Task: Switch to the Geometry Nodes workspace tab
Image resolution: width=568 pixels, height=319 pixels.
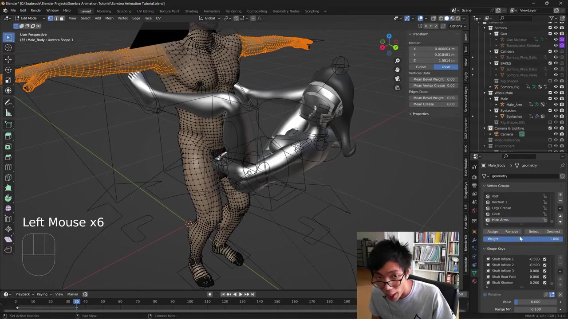Action: tap(286, 11)
